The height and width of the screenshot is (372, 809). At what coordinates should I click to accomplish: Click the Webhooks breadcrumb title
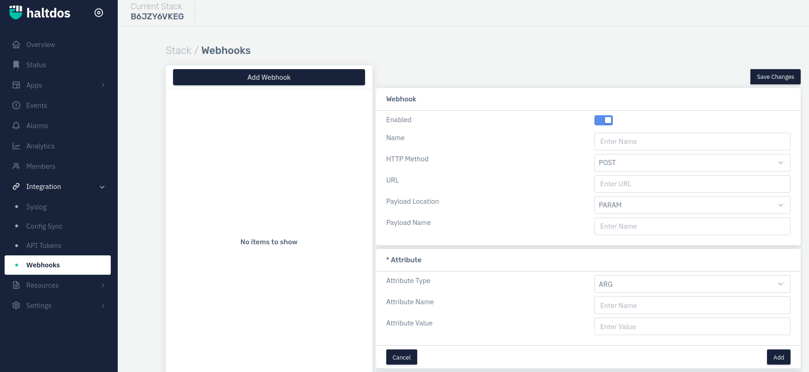(226, 51)
